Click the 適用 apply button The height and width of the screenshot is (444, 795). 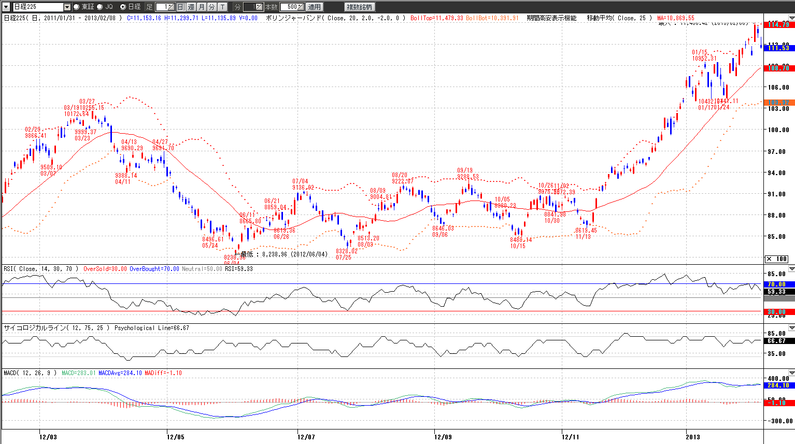[x=314, y=7]
